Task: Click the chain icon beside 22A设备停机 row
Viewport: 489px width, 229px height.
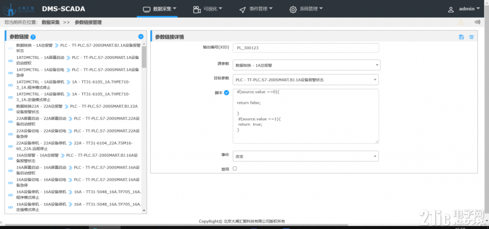Action: point(10,146)
